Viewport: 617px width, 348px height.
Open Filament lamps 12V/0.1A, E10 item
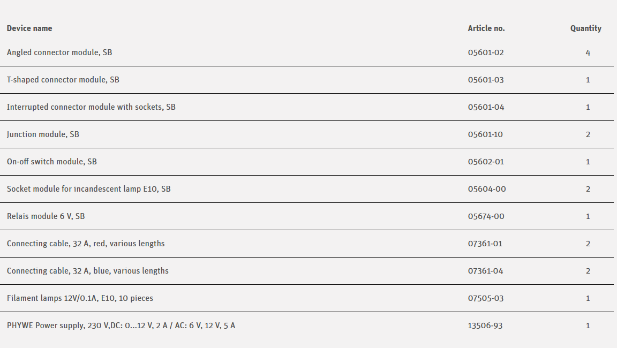(80, 298)
